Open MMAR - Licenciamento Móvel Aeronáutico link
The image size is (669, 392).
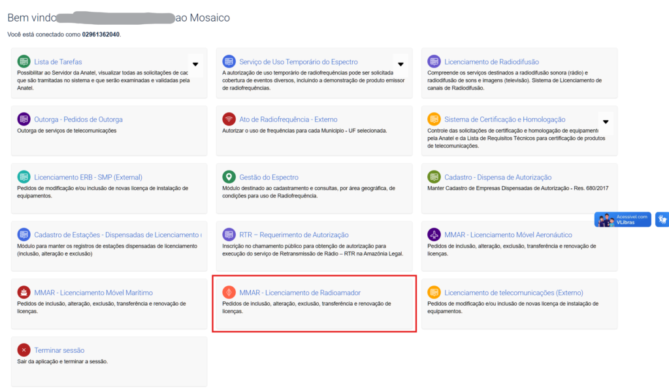[x=508, y=235]
